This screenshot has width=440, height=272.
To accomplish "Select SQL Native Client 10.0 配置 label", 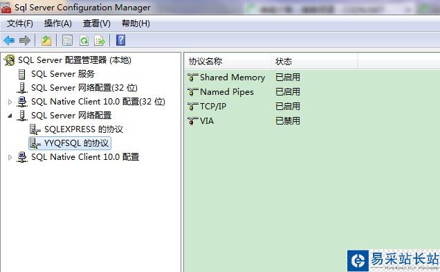I will [85, 157].
